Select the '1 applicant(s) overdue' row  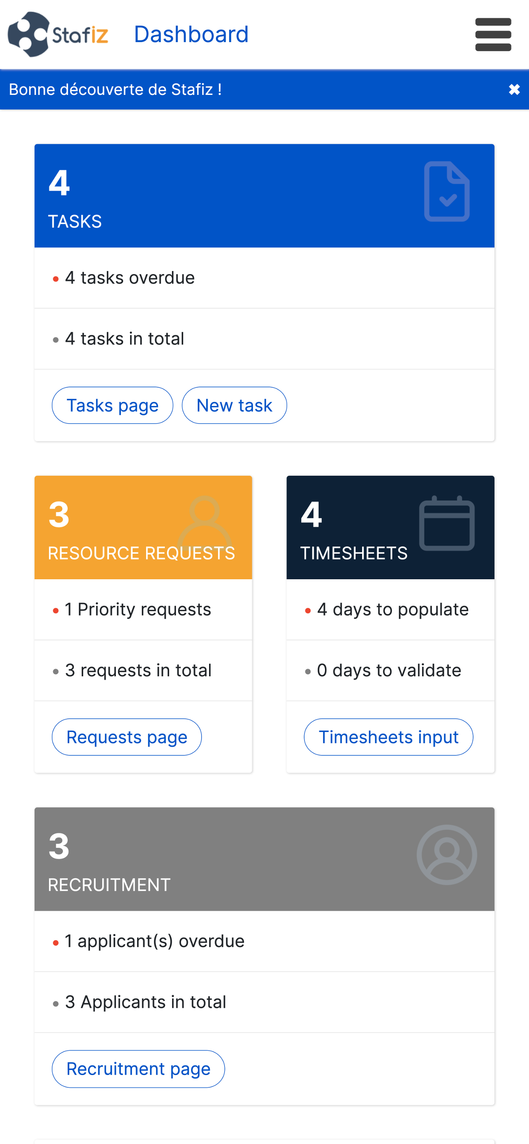264,941
